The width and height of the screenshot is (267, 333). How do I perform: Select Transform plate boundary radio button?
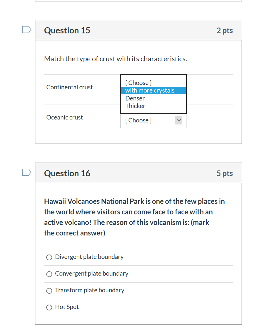[49, 291]
